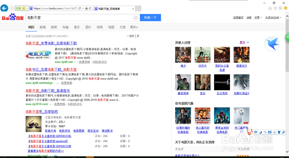Click the green 58 badge at right edge
289x158 pixels.
pos(287,37)
